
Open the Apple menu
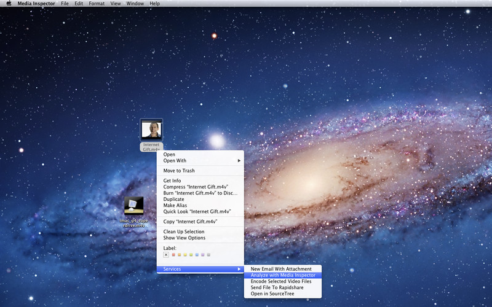(9, 4)
